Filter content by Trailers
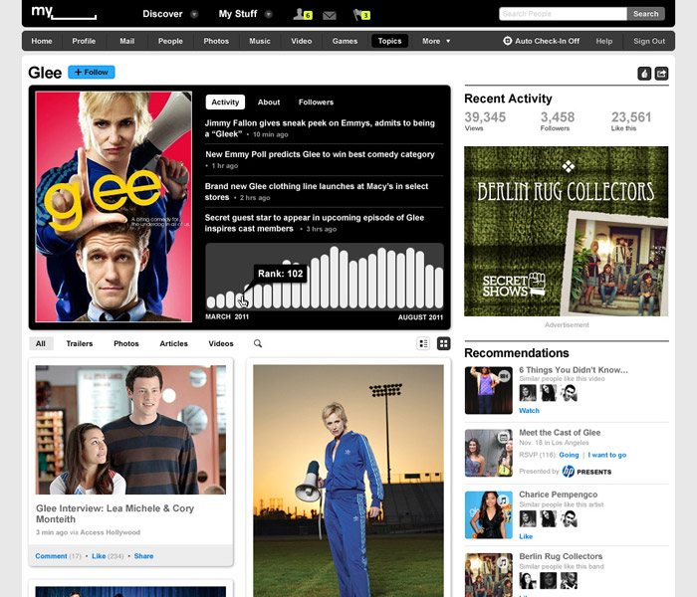 point(80,343)
